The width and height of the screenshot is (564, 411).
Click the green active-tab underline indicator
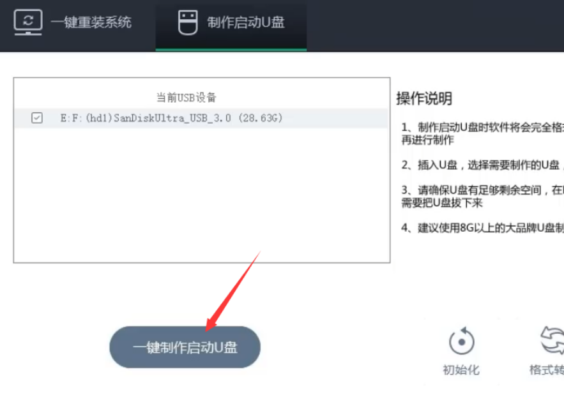click(231, 50)
